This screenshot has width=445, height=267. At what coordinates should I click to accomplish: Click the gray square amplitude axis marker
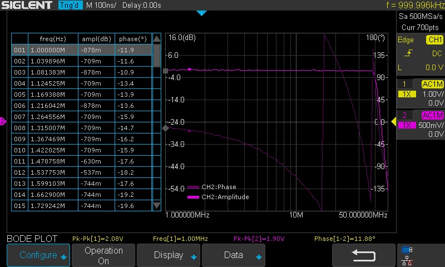point(165,71)
